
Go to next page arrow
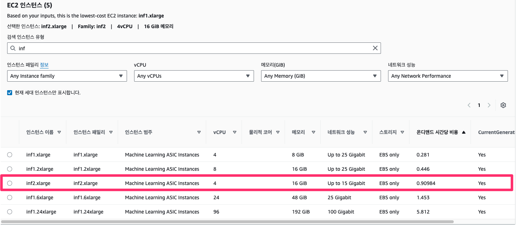click(x=489, y=105)
